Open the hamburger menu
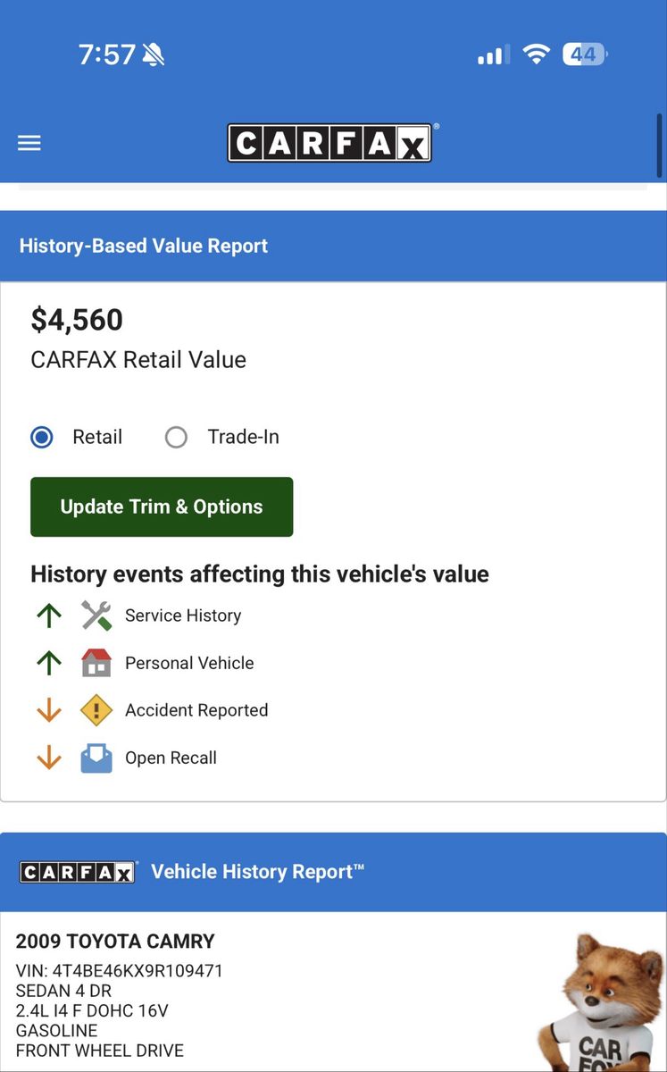The width and height of the screenshot is (667, 1072). 29,143
